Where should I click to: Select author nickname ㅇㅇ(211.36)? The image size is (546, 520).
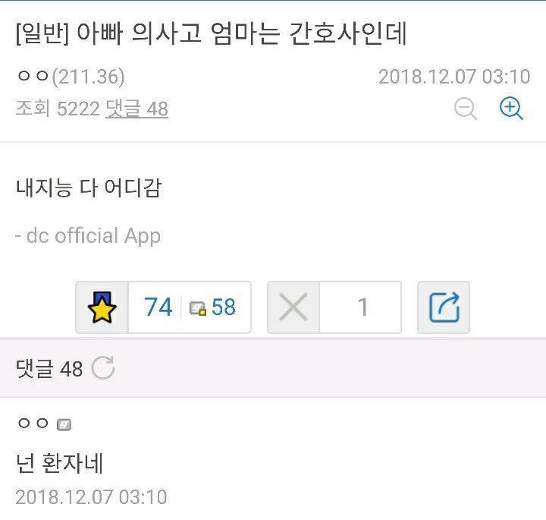[x=71, y=77]
